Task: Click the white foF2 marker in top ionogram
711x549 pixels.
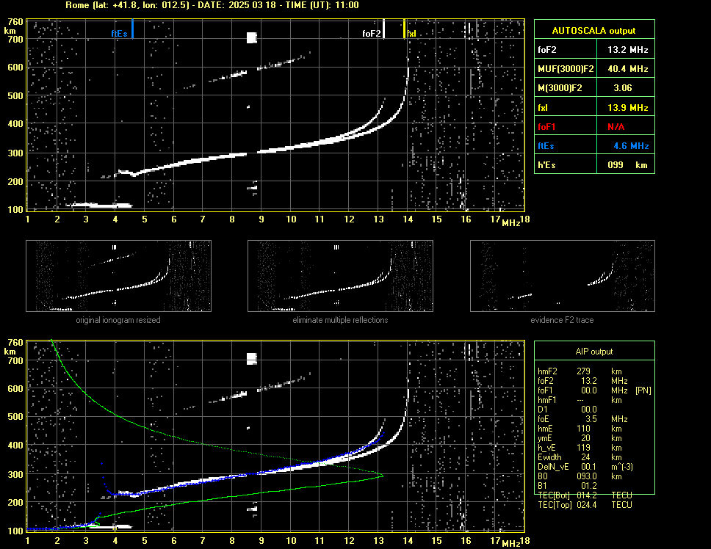Action: click(383, 29)
